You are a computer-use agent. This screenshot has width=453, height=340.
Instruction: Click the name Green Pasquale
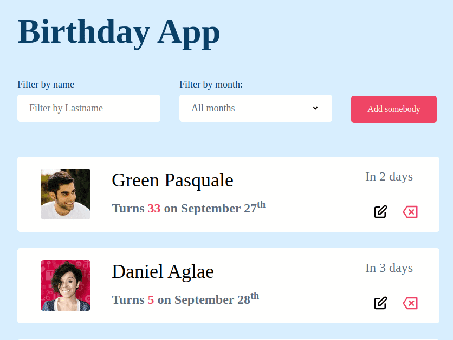click(172, 180)
